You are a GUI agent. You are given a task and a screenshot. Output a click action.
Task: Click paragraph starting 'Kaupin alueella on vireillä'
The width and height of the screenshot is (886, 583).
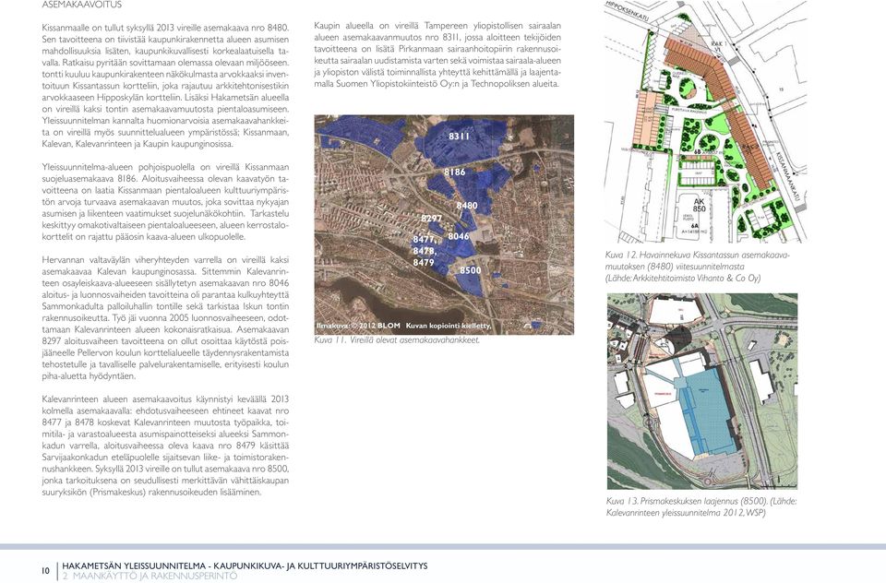437,54
